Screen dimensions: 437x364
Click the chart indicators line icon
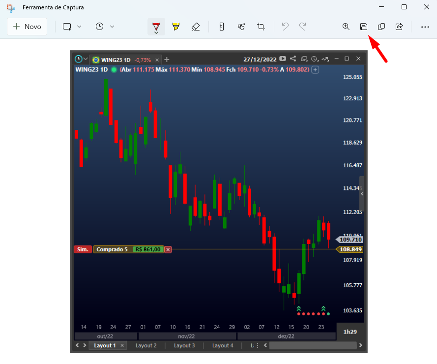[325, 59]
